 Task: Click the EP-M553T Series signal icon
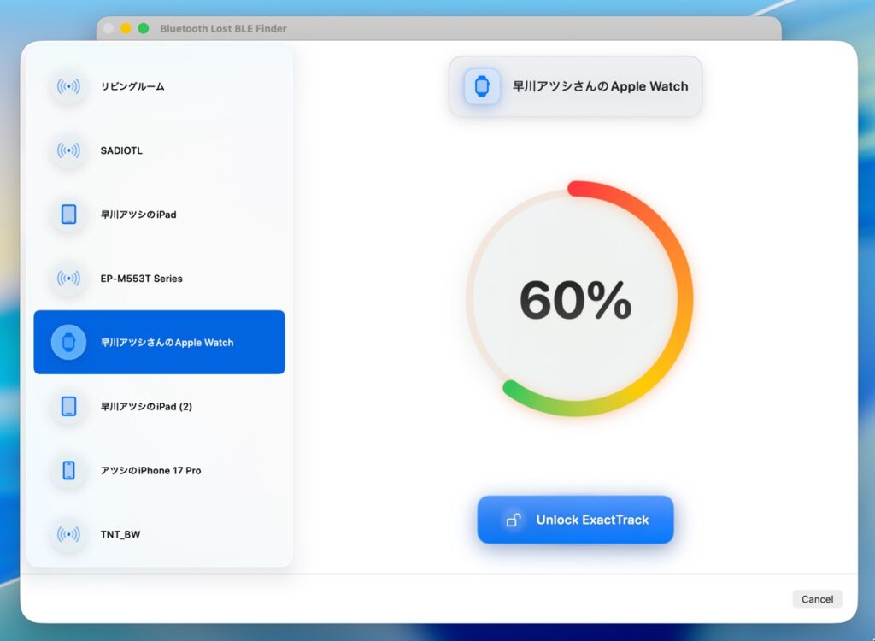point(68,279)
